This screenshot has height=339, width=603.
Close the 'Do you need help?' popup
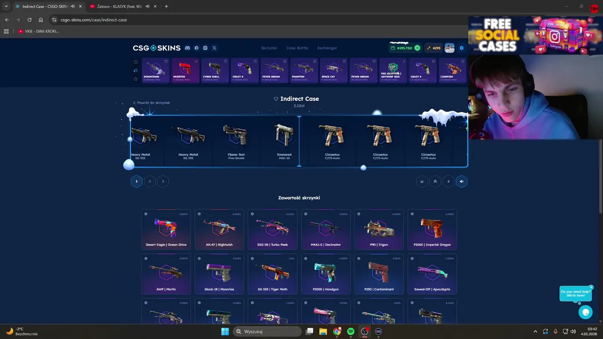click(591, 287)
